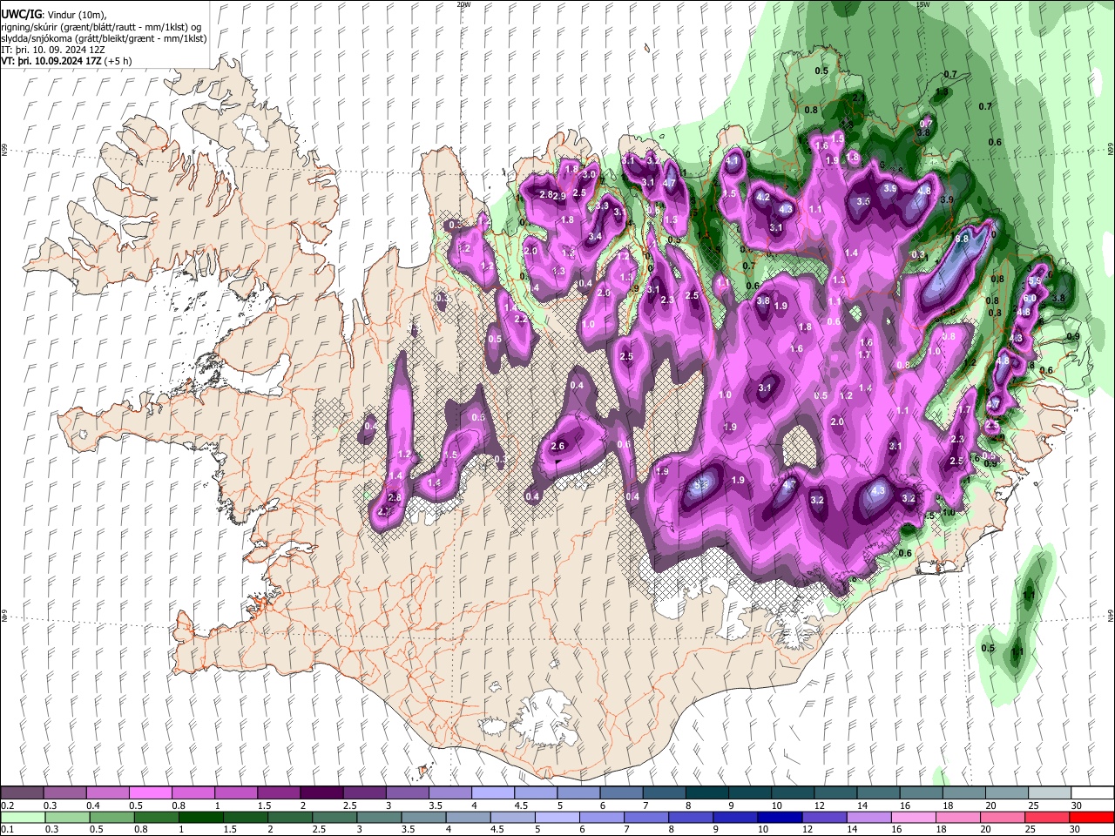Click the bright red swatch ending at 30
The image size is (1115, 836).
click(x=1091, y=817)
